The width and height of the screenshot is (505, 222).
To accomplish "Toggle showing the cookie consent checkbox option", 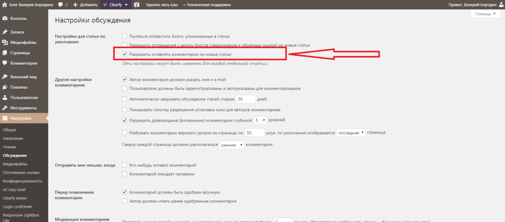I will [124, 109].
